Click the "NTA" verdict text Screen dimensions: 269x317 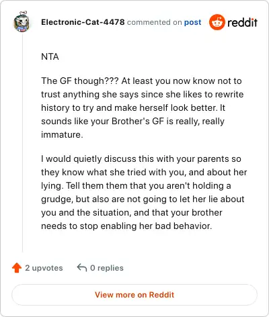(50, 56)
